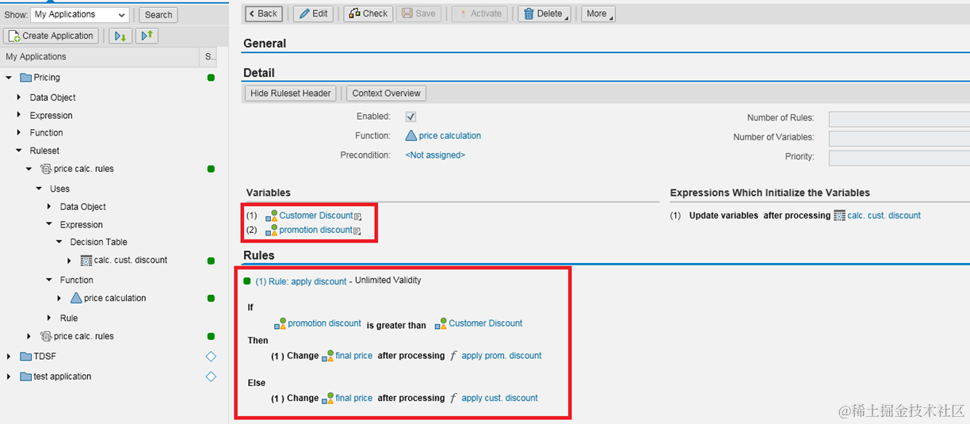Open the Rule: apply discount link
The width and height of the screenshot is (970, 424).
301,281
